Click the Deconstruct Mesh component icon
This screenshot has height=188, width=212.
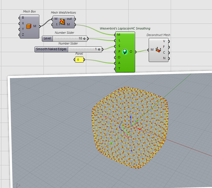[x=158, y=50]
